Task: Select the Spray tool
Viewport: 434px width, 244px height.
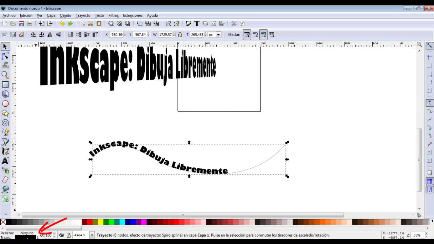Action: (x=5, y=170)
